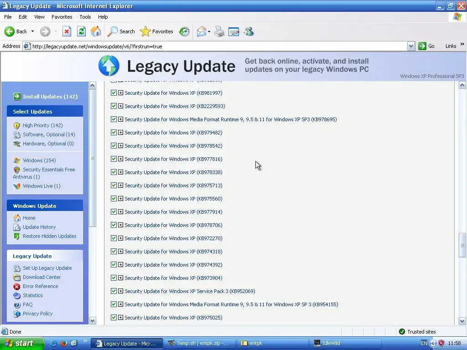Click the Edit page toolbar icon
467x350 pixels.
(x=234, y=31)
